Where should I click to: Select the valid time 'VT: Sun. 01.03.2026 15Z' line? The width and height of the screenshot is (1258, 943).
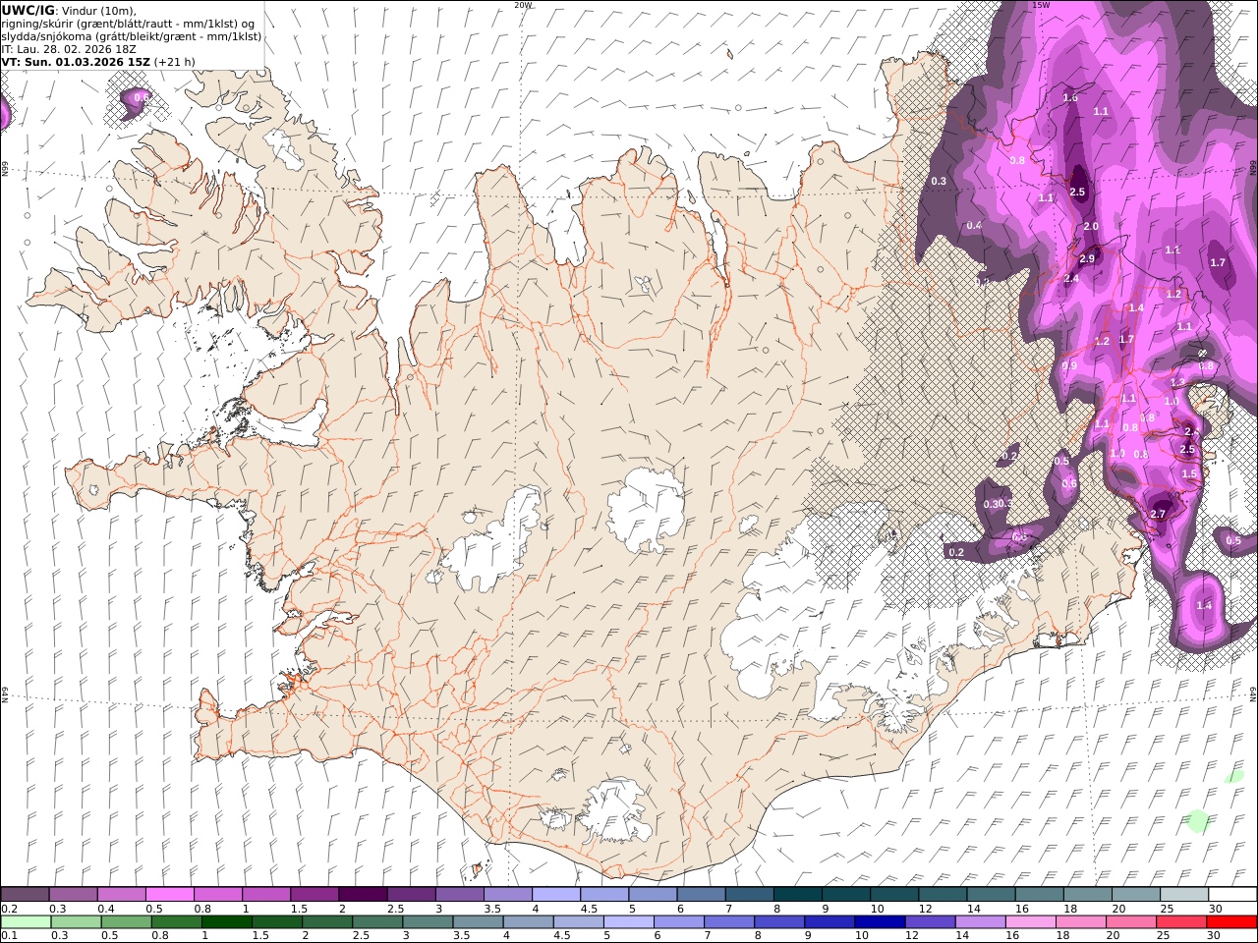(76, 61)
